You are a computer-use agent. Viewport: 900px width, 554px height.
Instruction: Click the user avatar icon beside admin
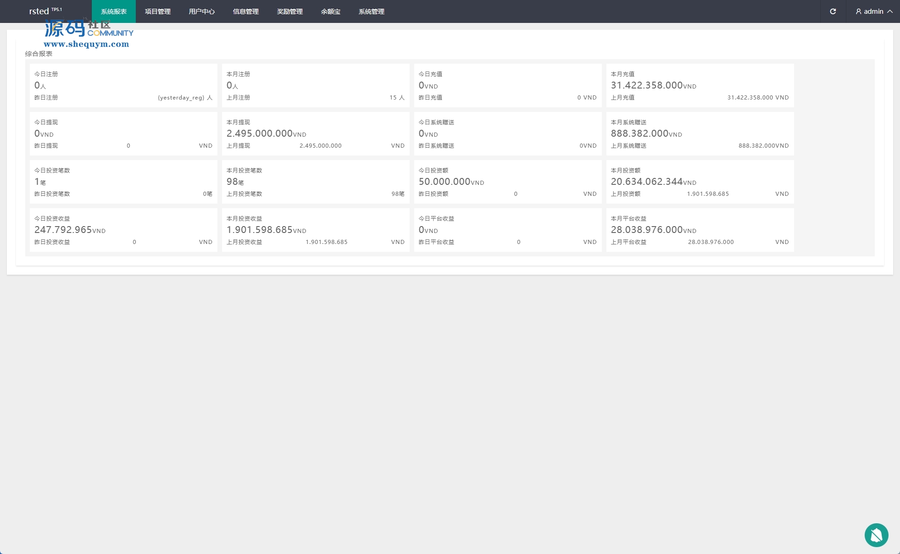point(858,11)
